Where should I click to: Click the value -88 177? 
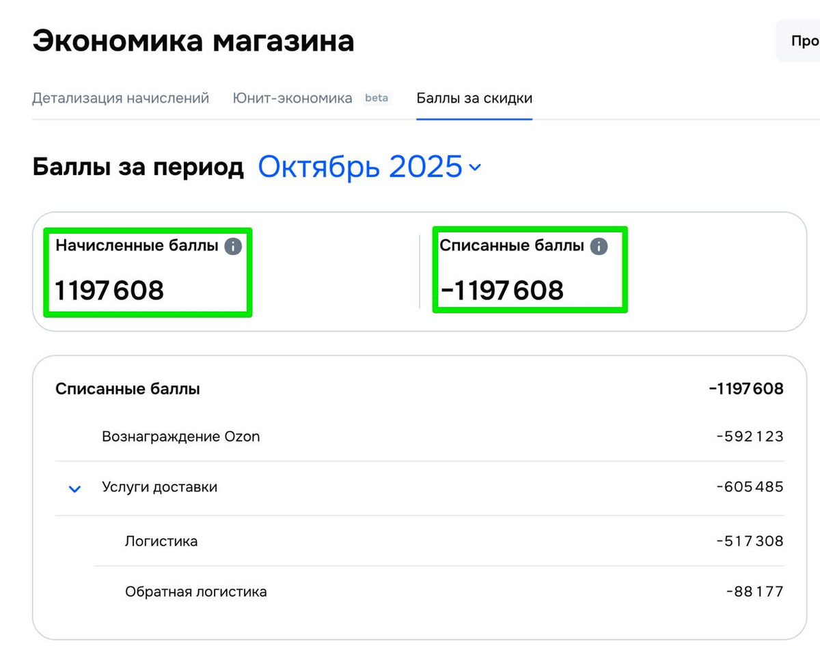pos(754,592)
